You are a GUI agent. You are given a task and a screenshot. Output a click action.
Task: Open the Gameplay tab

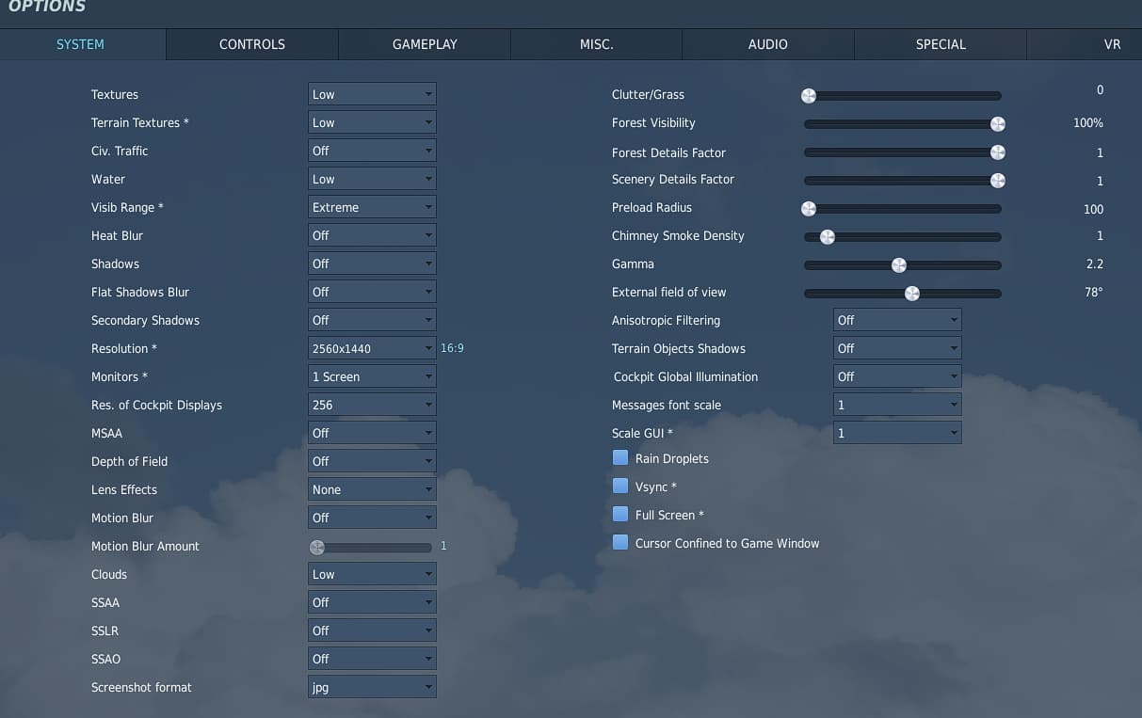click(x=425, y=44)
